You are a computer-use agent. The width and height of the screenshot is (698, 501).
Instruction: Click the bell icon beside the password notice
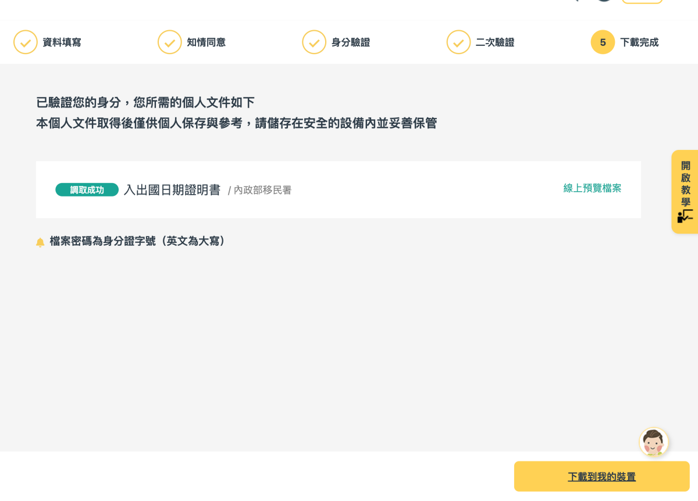[40, 242]
